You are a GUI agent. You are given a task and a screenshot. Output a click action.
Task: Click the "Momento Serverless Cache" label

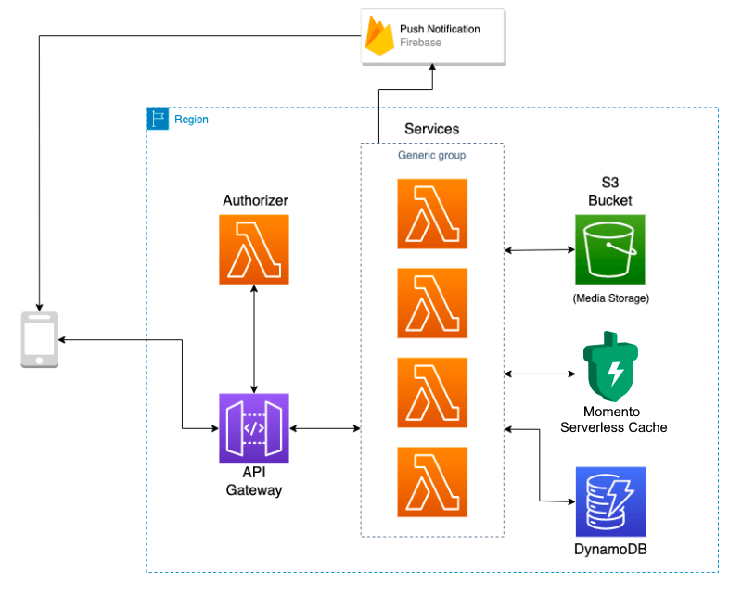(x=613, y=420)
